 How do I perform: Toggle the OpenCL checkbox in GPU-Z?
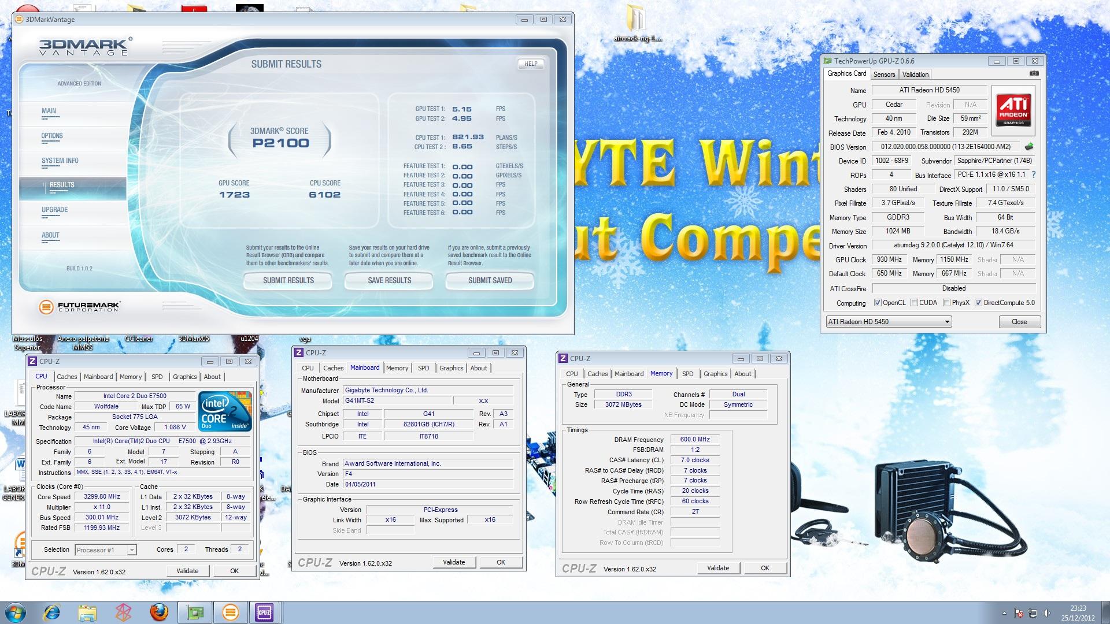coord(878,303)
